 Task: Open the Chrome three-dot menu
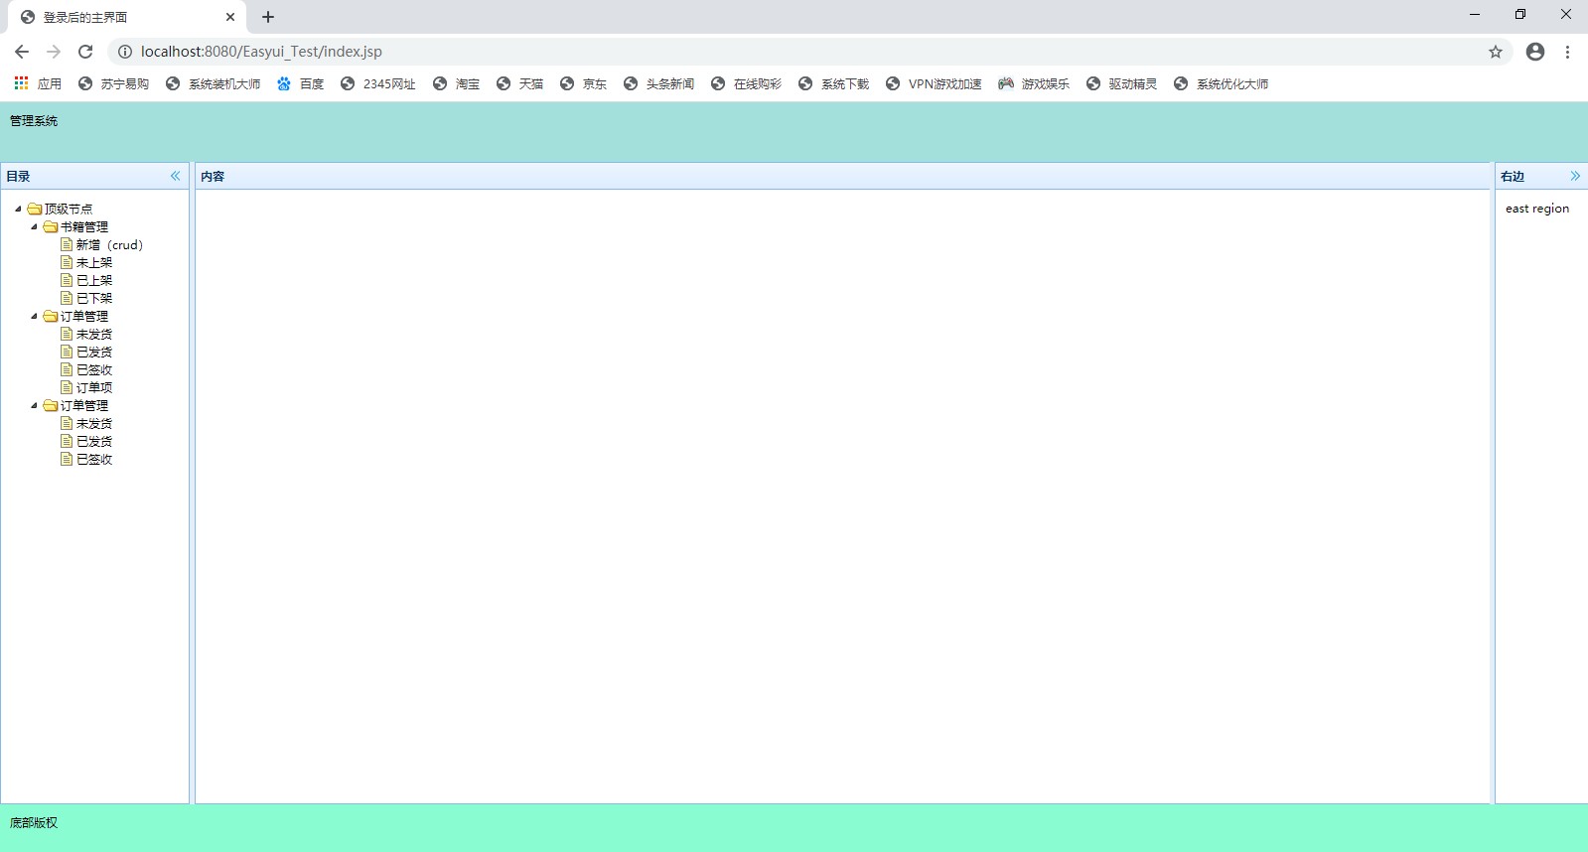pyautogui.click(x=1567, y=52)
